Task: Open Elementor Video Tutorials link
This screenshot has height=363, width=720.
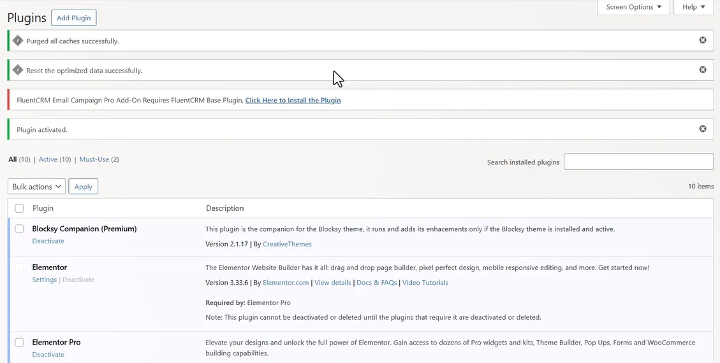Action: click(x=425, y=283)
